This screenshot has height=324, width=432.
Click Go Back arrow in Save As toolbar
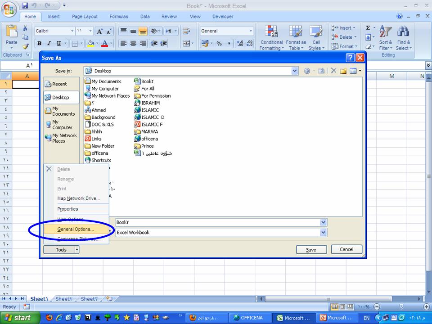(x=307, y=71)
